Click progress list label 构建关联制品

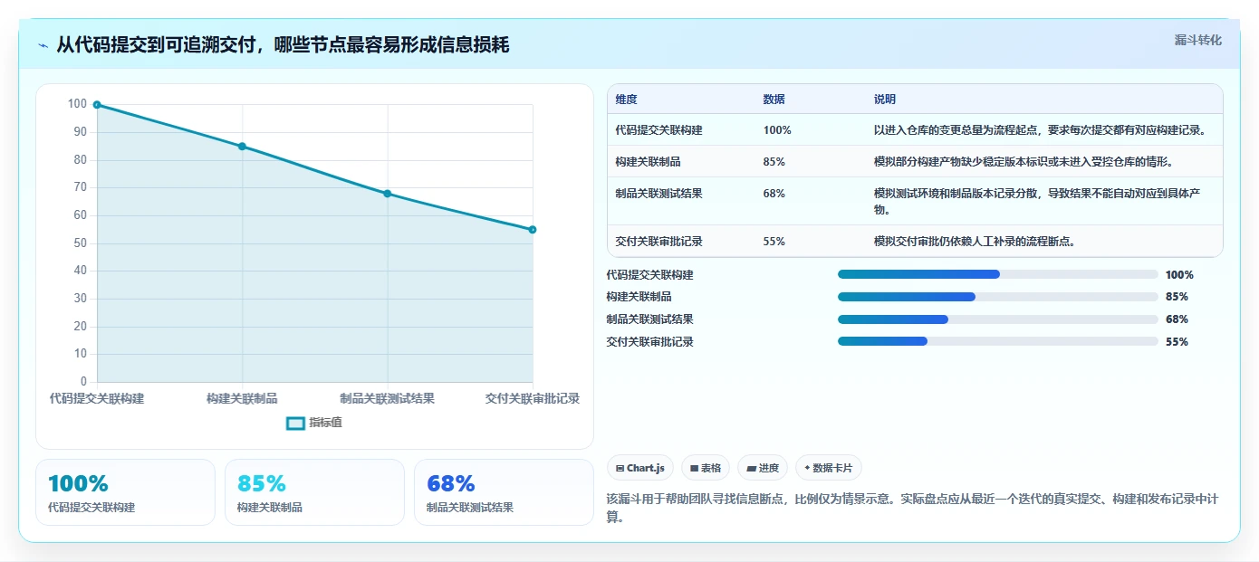click(639, 297)
